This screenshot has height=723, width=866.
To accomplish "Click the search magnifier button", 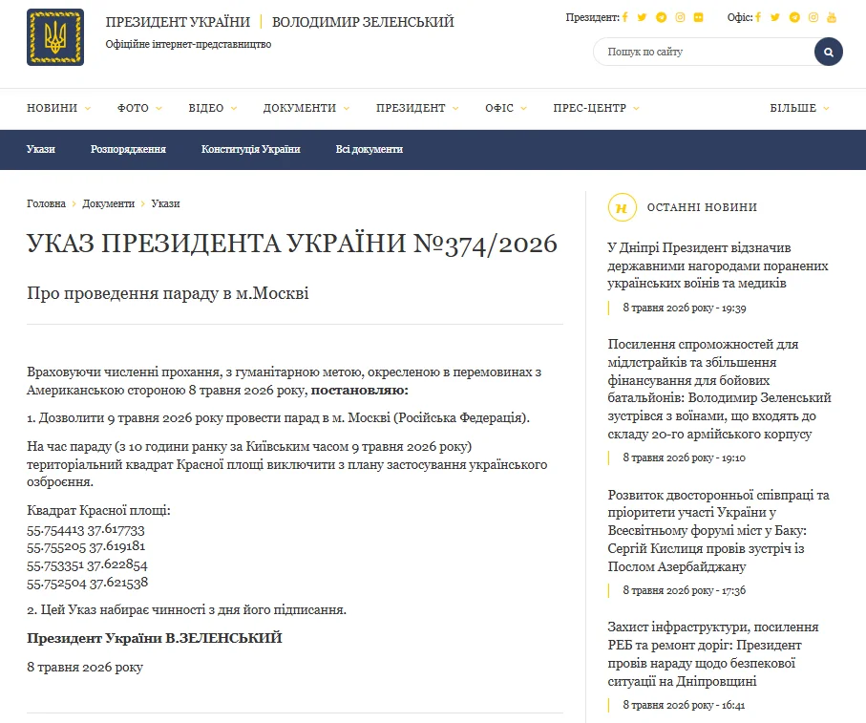I will pyautogui.click(x=829, y=52).
